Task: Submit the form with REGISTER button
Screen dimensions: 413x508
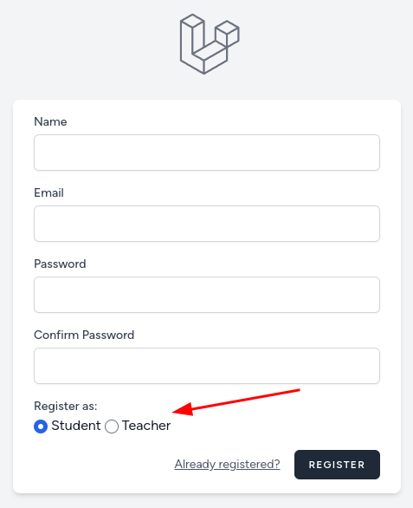Action: (x=337, y=465)
